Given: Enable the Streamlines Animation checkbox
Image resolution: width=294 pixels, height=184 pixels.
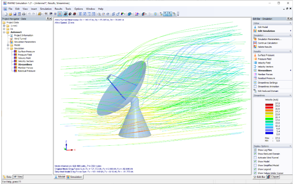Looking at the screenshot, I should click(x=255, y=86).
